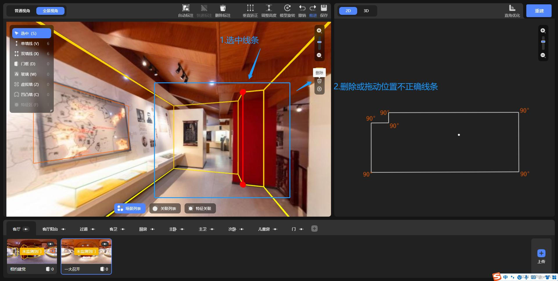The height and width of the screenshot is (281, 558).
Task: Click top red endpoint of selected wall line
Action: click(x=243, y=92)
